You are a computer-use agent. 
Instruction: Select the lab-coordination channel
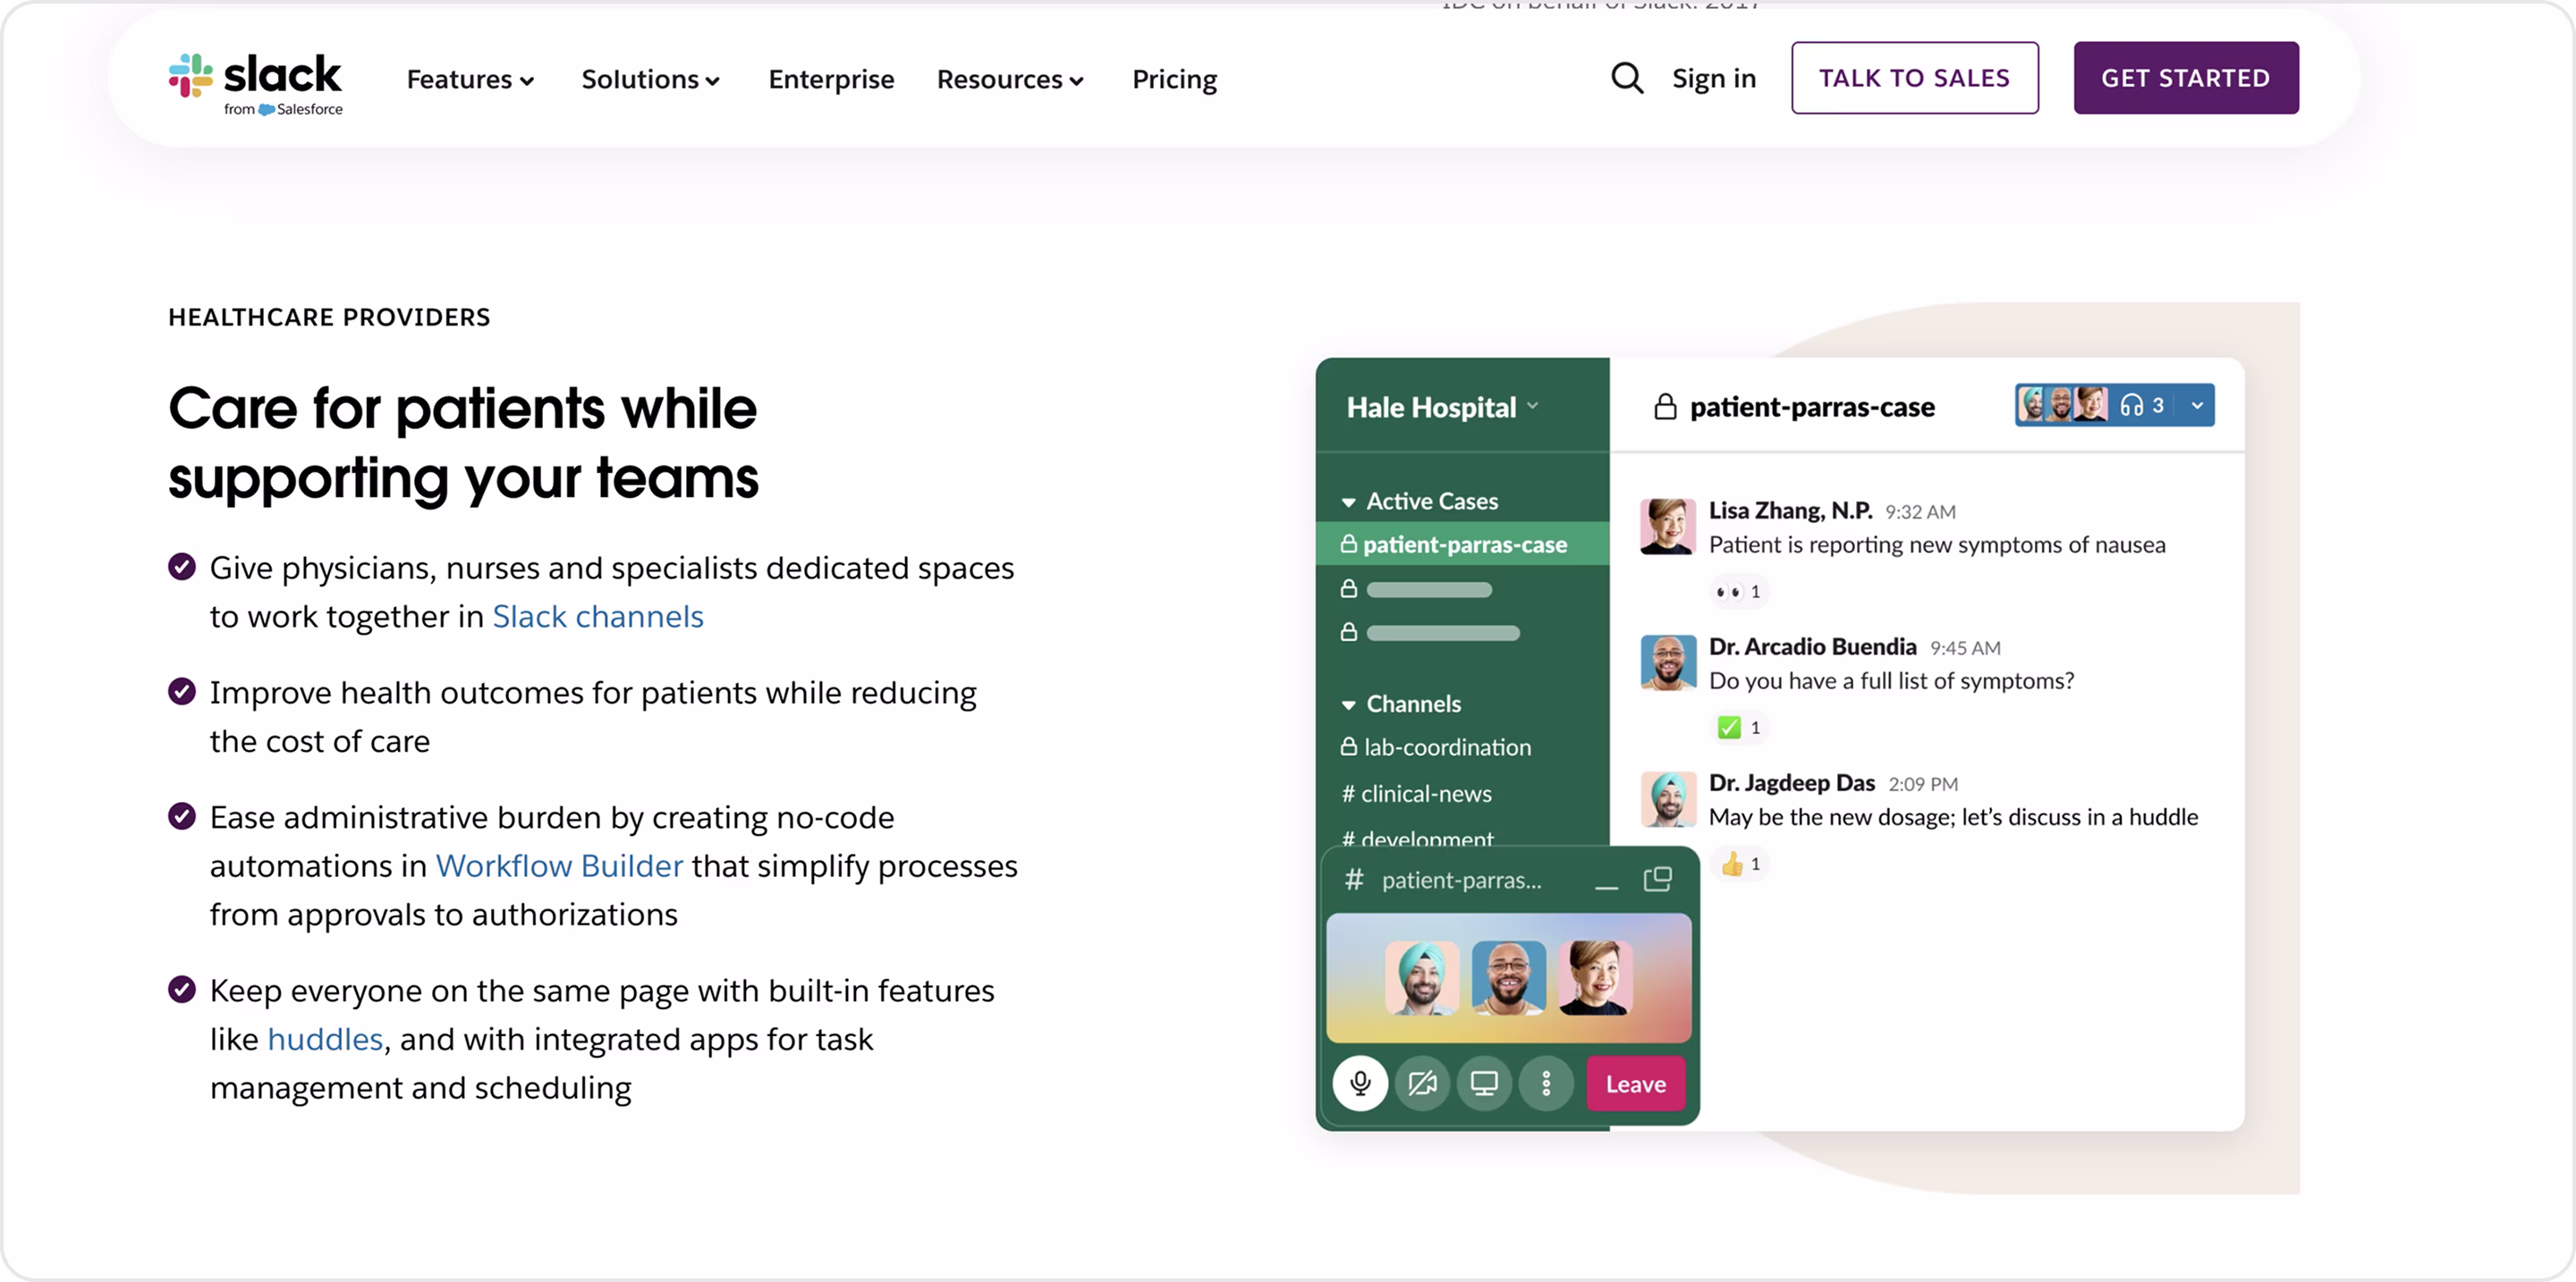pos(1437,746)
